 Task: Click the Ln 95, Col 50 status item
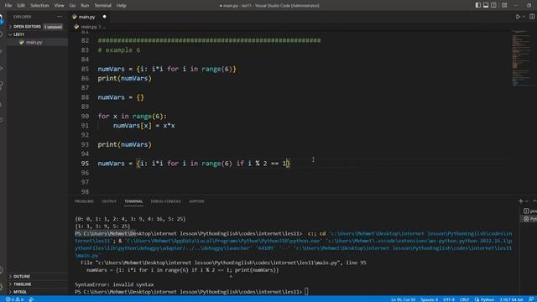pyautogui.click(x=403, y=299)
